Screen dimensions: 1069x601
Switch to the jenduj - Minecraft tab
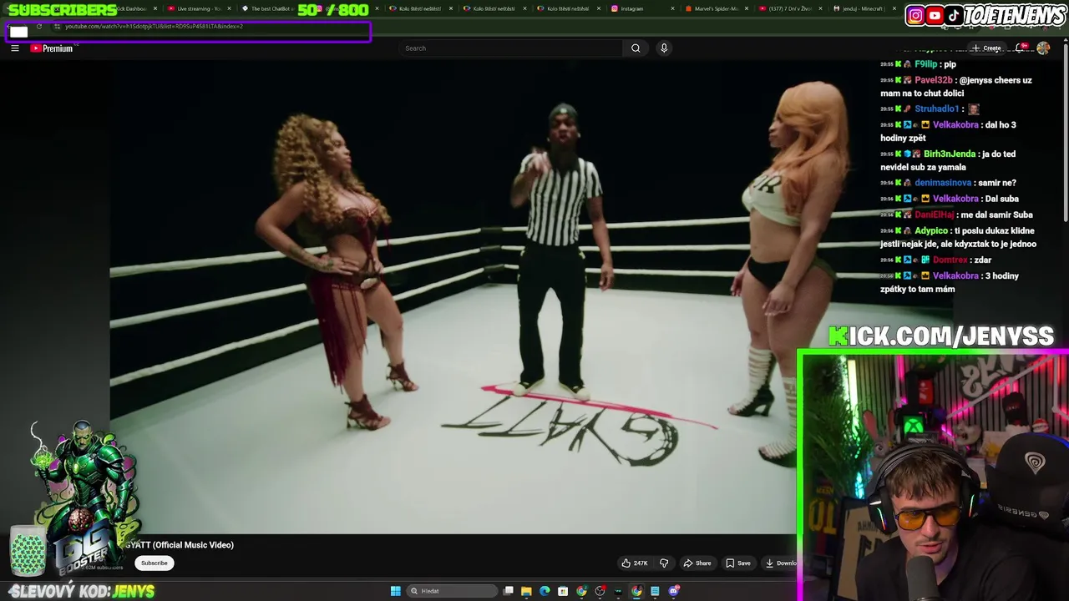(864, 8)
